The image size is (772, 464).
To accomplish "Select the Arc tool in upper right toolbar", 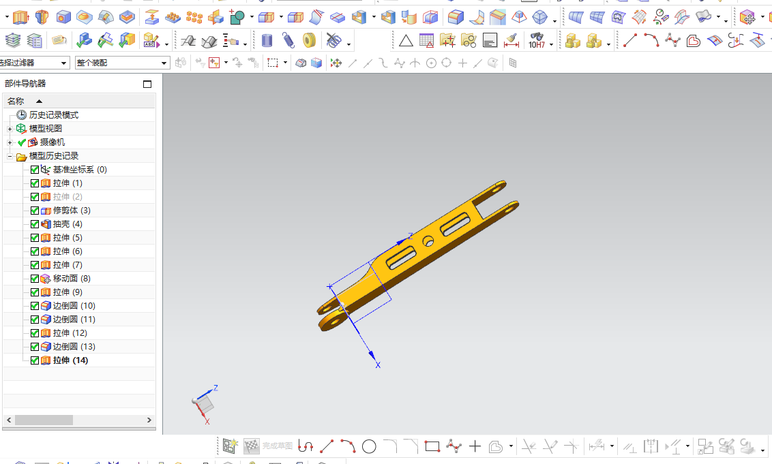I will click(651, 40).
